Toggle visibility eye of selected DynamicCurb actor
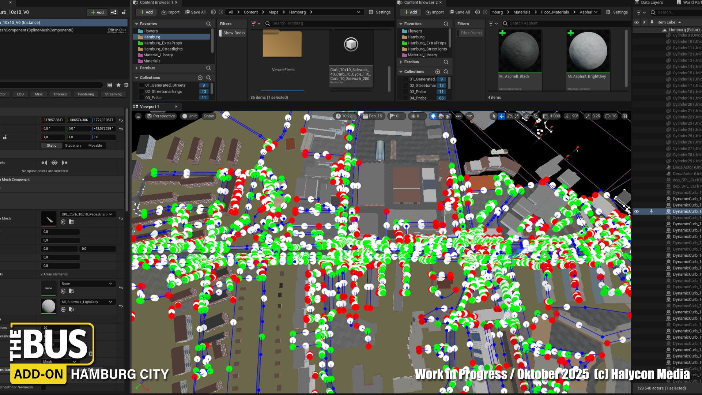 tap(637, 212)
